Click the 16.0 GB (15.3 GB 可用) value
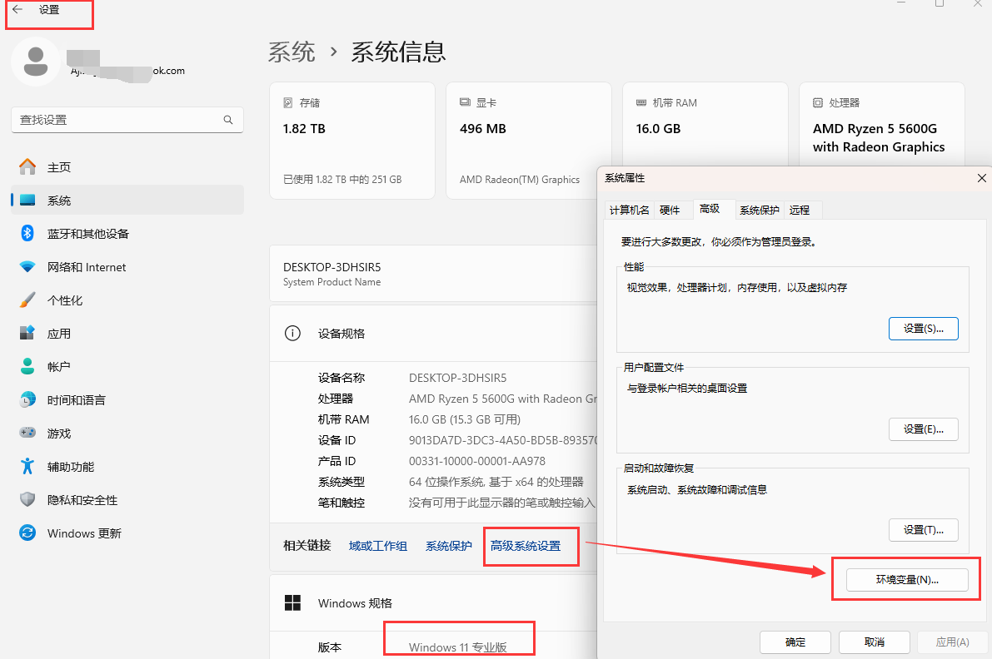992x659 pixels. [465, 419]
